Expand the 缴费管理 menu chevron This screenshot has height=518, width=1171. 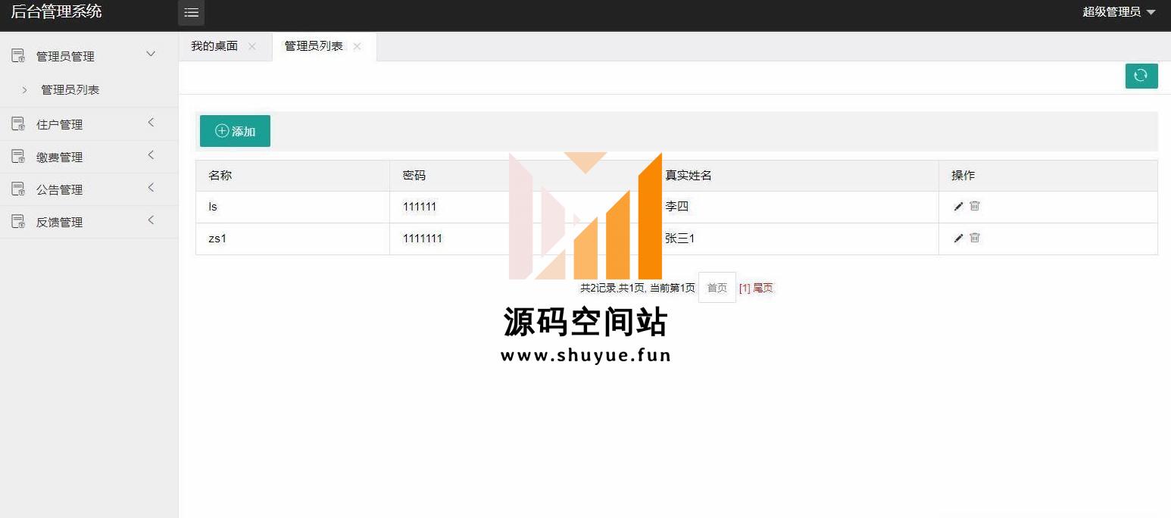(x=151, y=154)
